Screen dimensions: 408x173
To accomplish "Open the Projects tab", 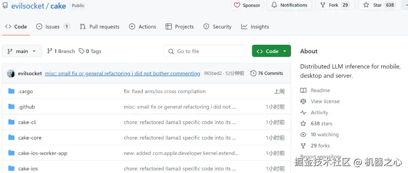I will (179, 27).
